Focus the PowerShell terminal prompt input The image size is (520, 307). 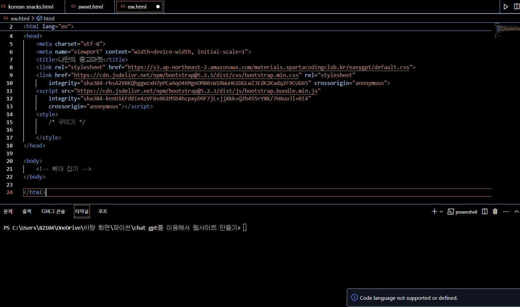tap(245, 228)
